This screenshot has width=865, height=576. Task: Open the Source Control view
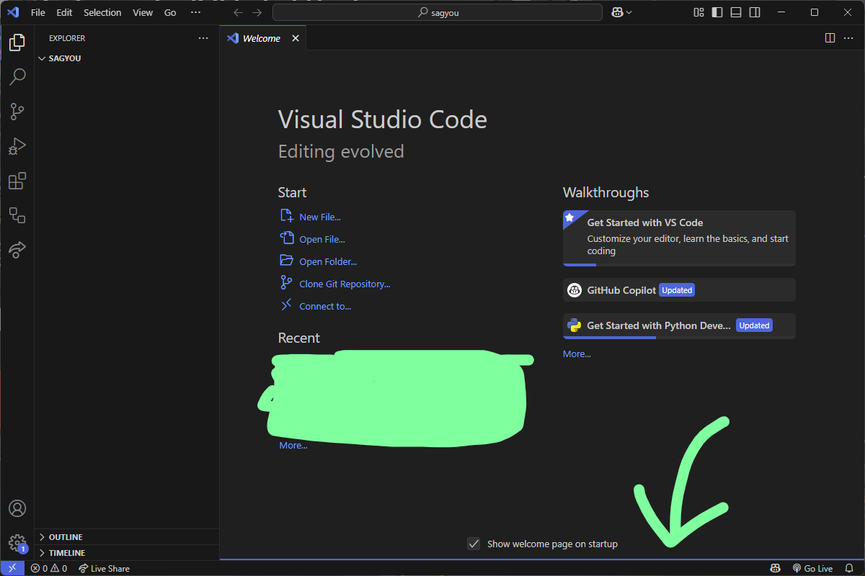point(17,111)
